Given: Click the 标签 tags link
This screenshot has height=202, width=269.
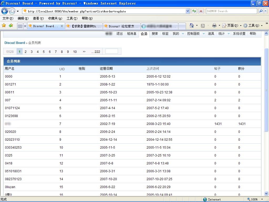Looking at the screenshot, I should (x=165, y=34).
